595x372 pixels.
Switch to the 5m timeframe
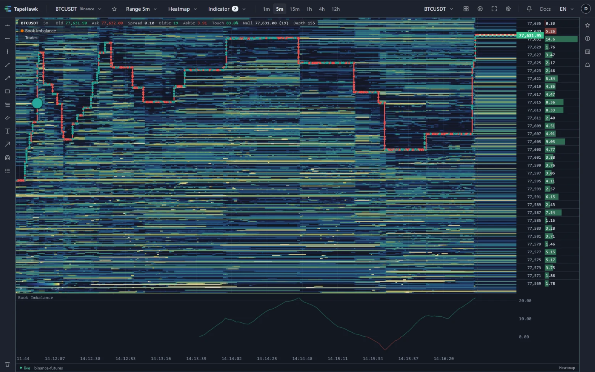tap(280, 9)
